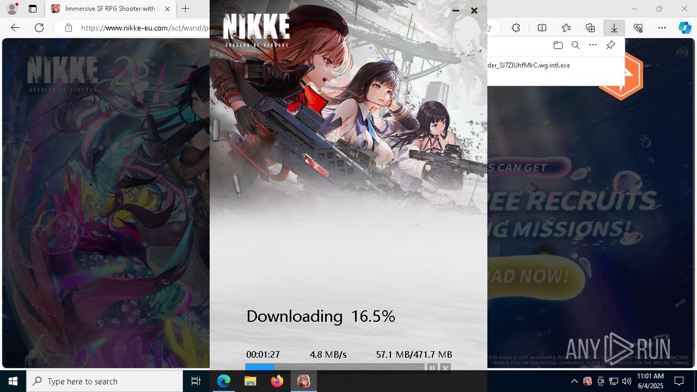Click the Downloading 16.5% status text
The width and height of the screenshot is (697, 392).
(321, 316)
